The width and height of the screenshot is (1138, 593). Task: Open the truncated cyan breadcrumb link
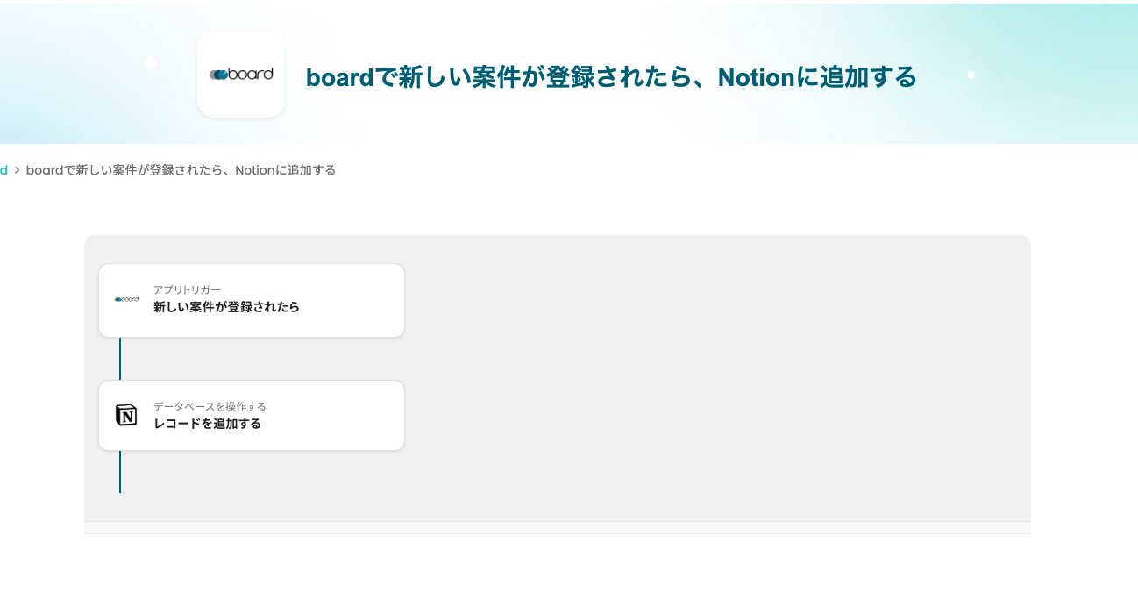point(4,170)
